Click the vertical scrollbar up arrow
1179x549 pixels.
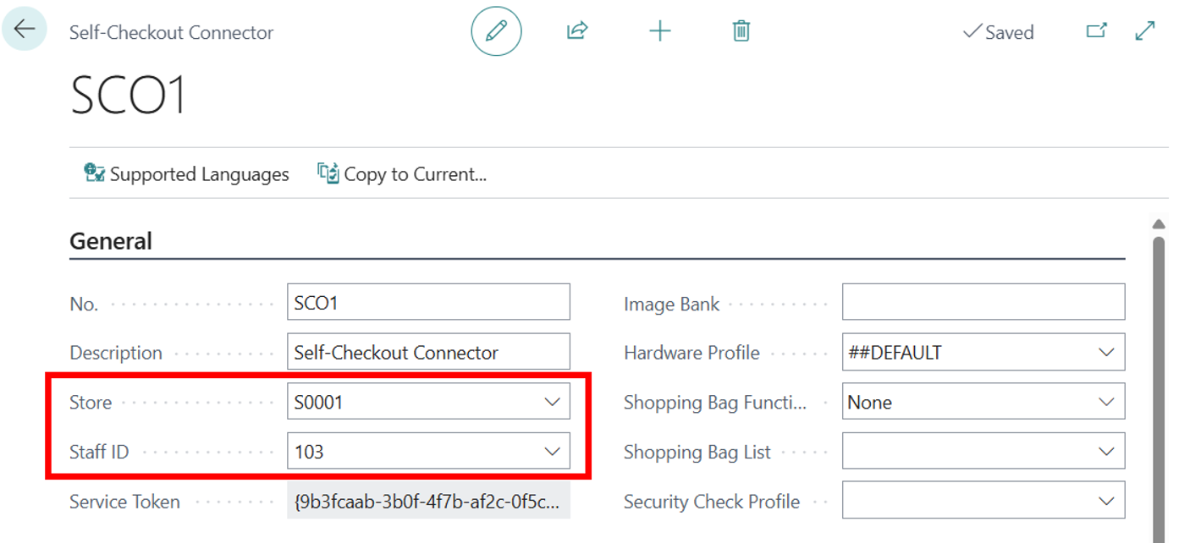click(1159, 223)
